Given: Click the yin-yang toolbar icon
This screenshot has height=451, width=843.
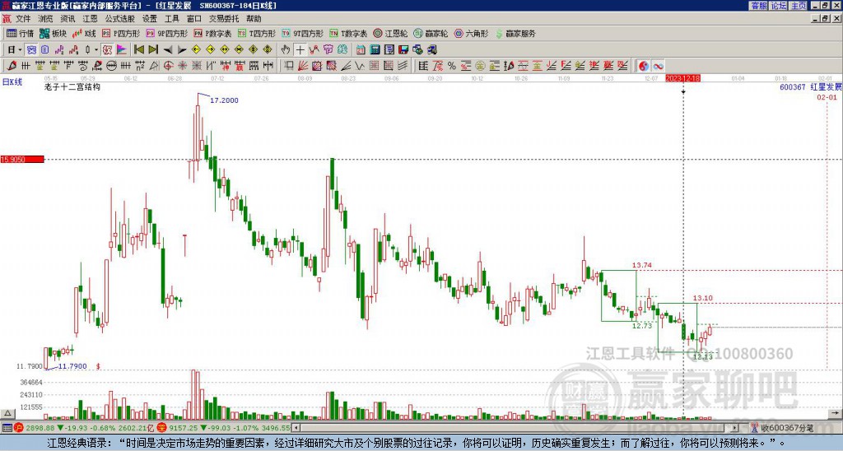Looking at the screenshot, I should (x=644, y=66).
